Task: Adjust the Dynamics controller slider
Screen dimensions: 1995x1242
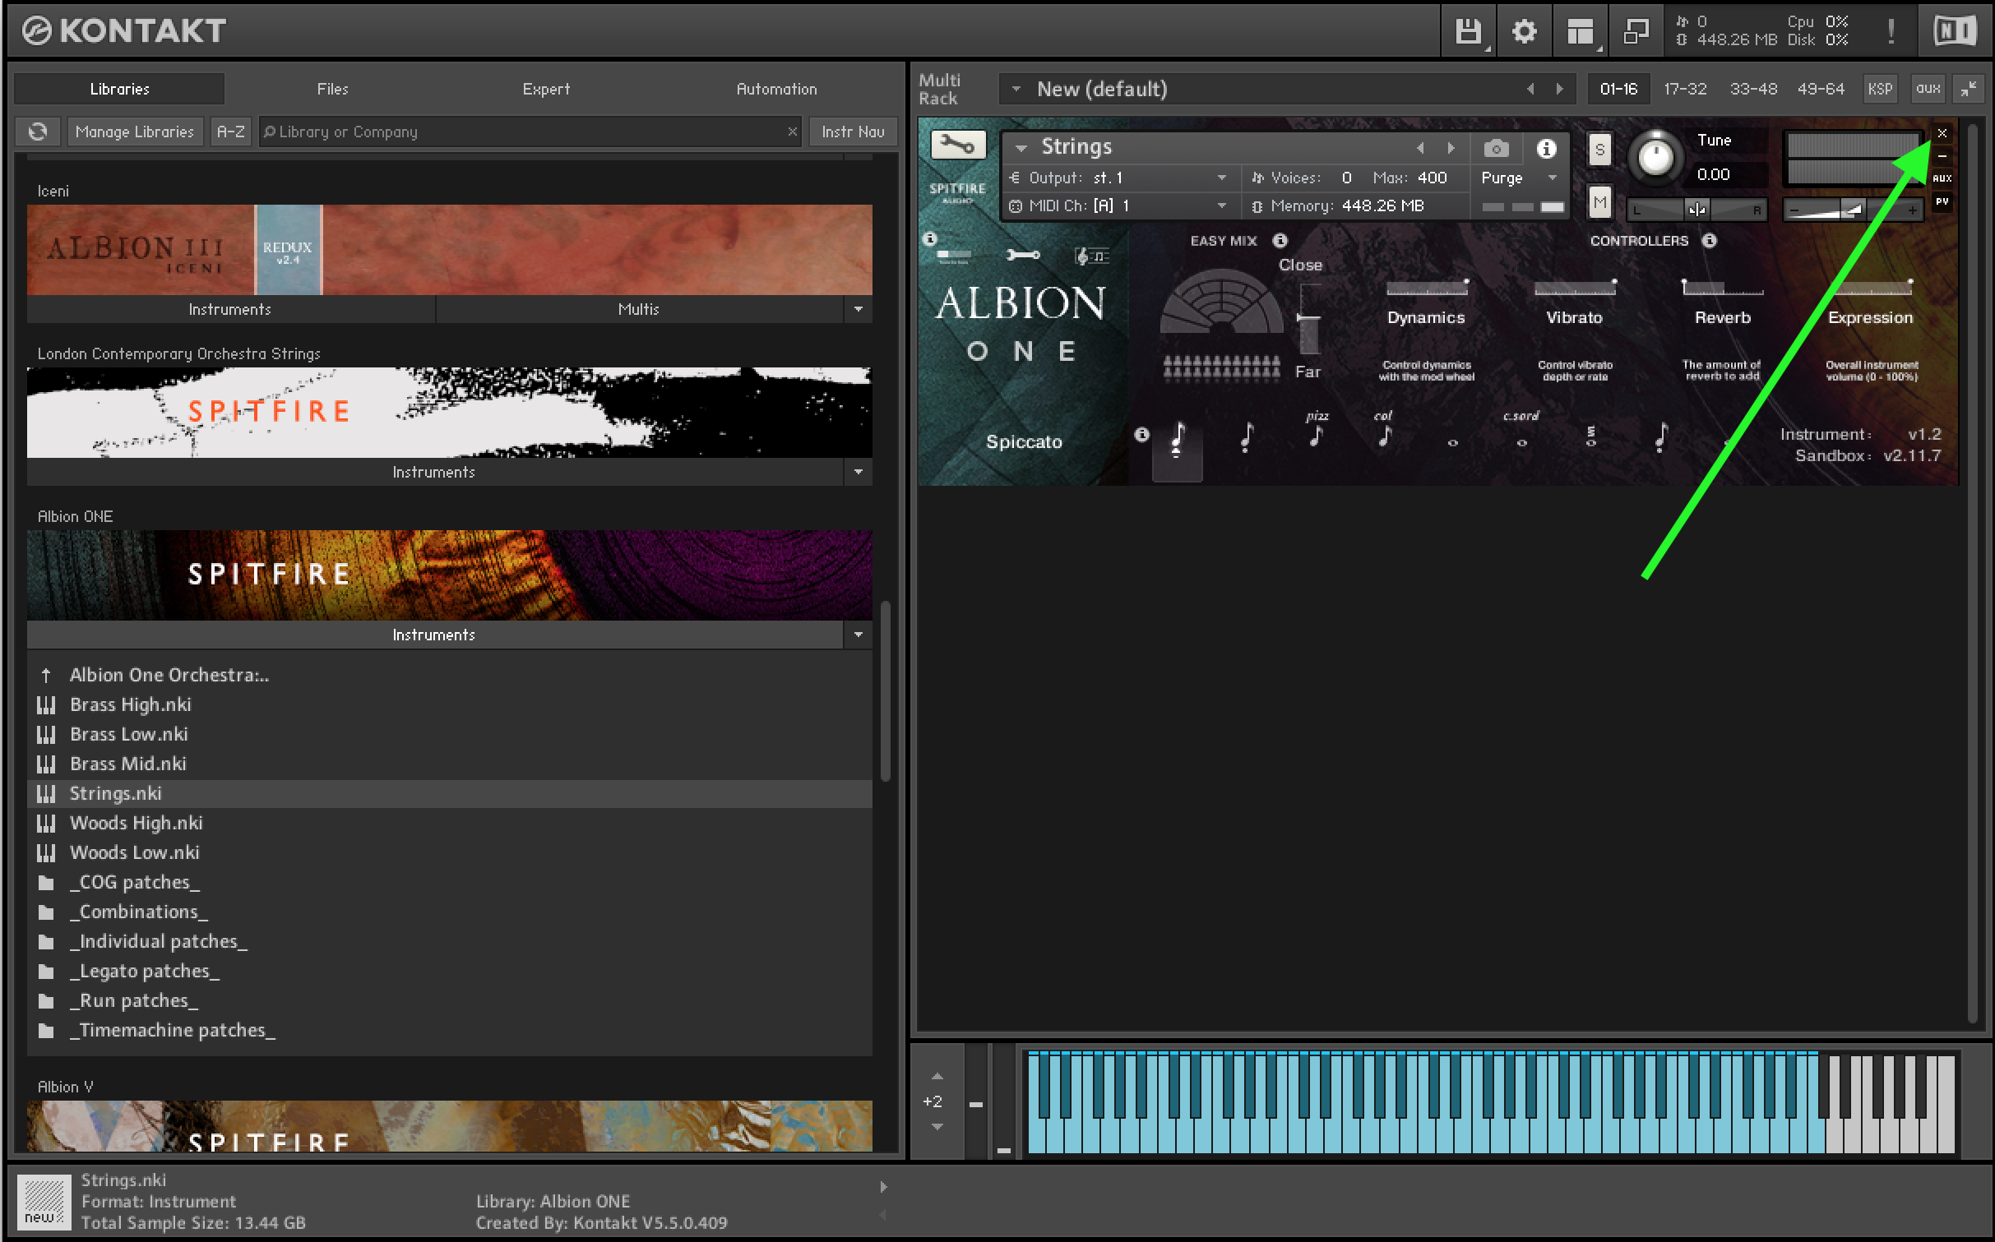Action: point(1427,288)
